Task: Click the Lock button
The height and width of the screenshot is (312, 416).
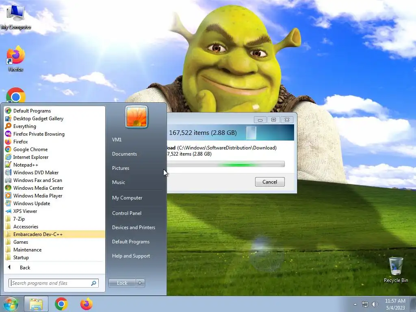Action: point(122,283)
